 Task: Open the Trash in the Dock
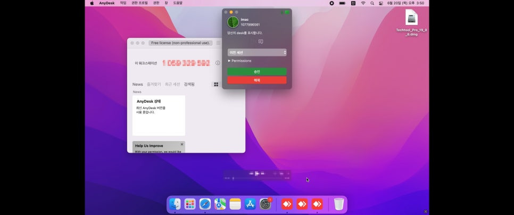click(338, 204)
